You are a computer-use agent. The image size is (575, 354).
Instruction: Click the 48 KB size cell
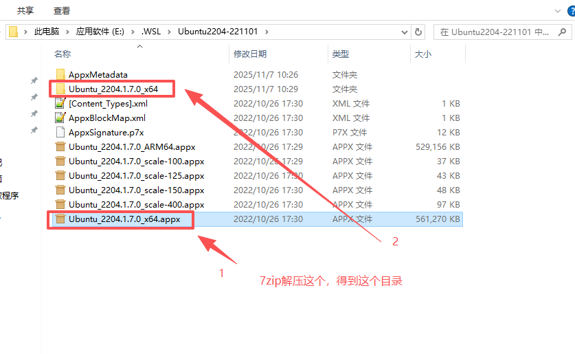point(449,190)
